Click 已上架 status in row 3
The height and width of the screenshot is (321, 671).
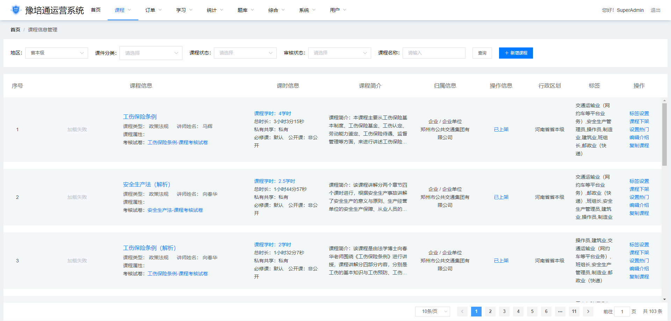pos(501,261)
